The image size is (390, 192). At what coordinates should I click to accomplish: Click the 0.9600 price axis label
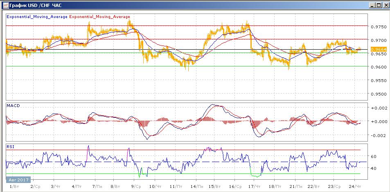[x=378, y=67]
